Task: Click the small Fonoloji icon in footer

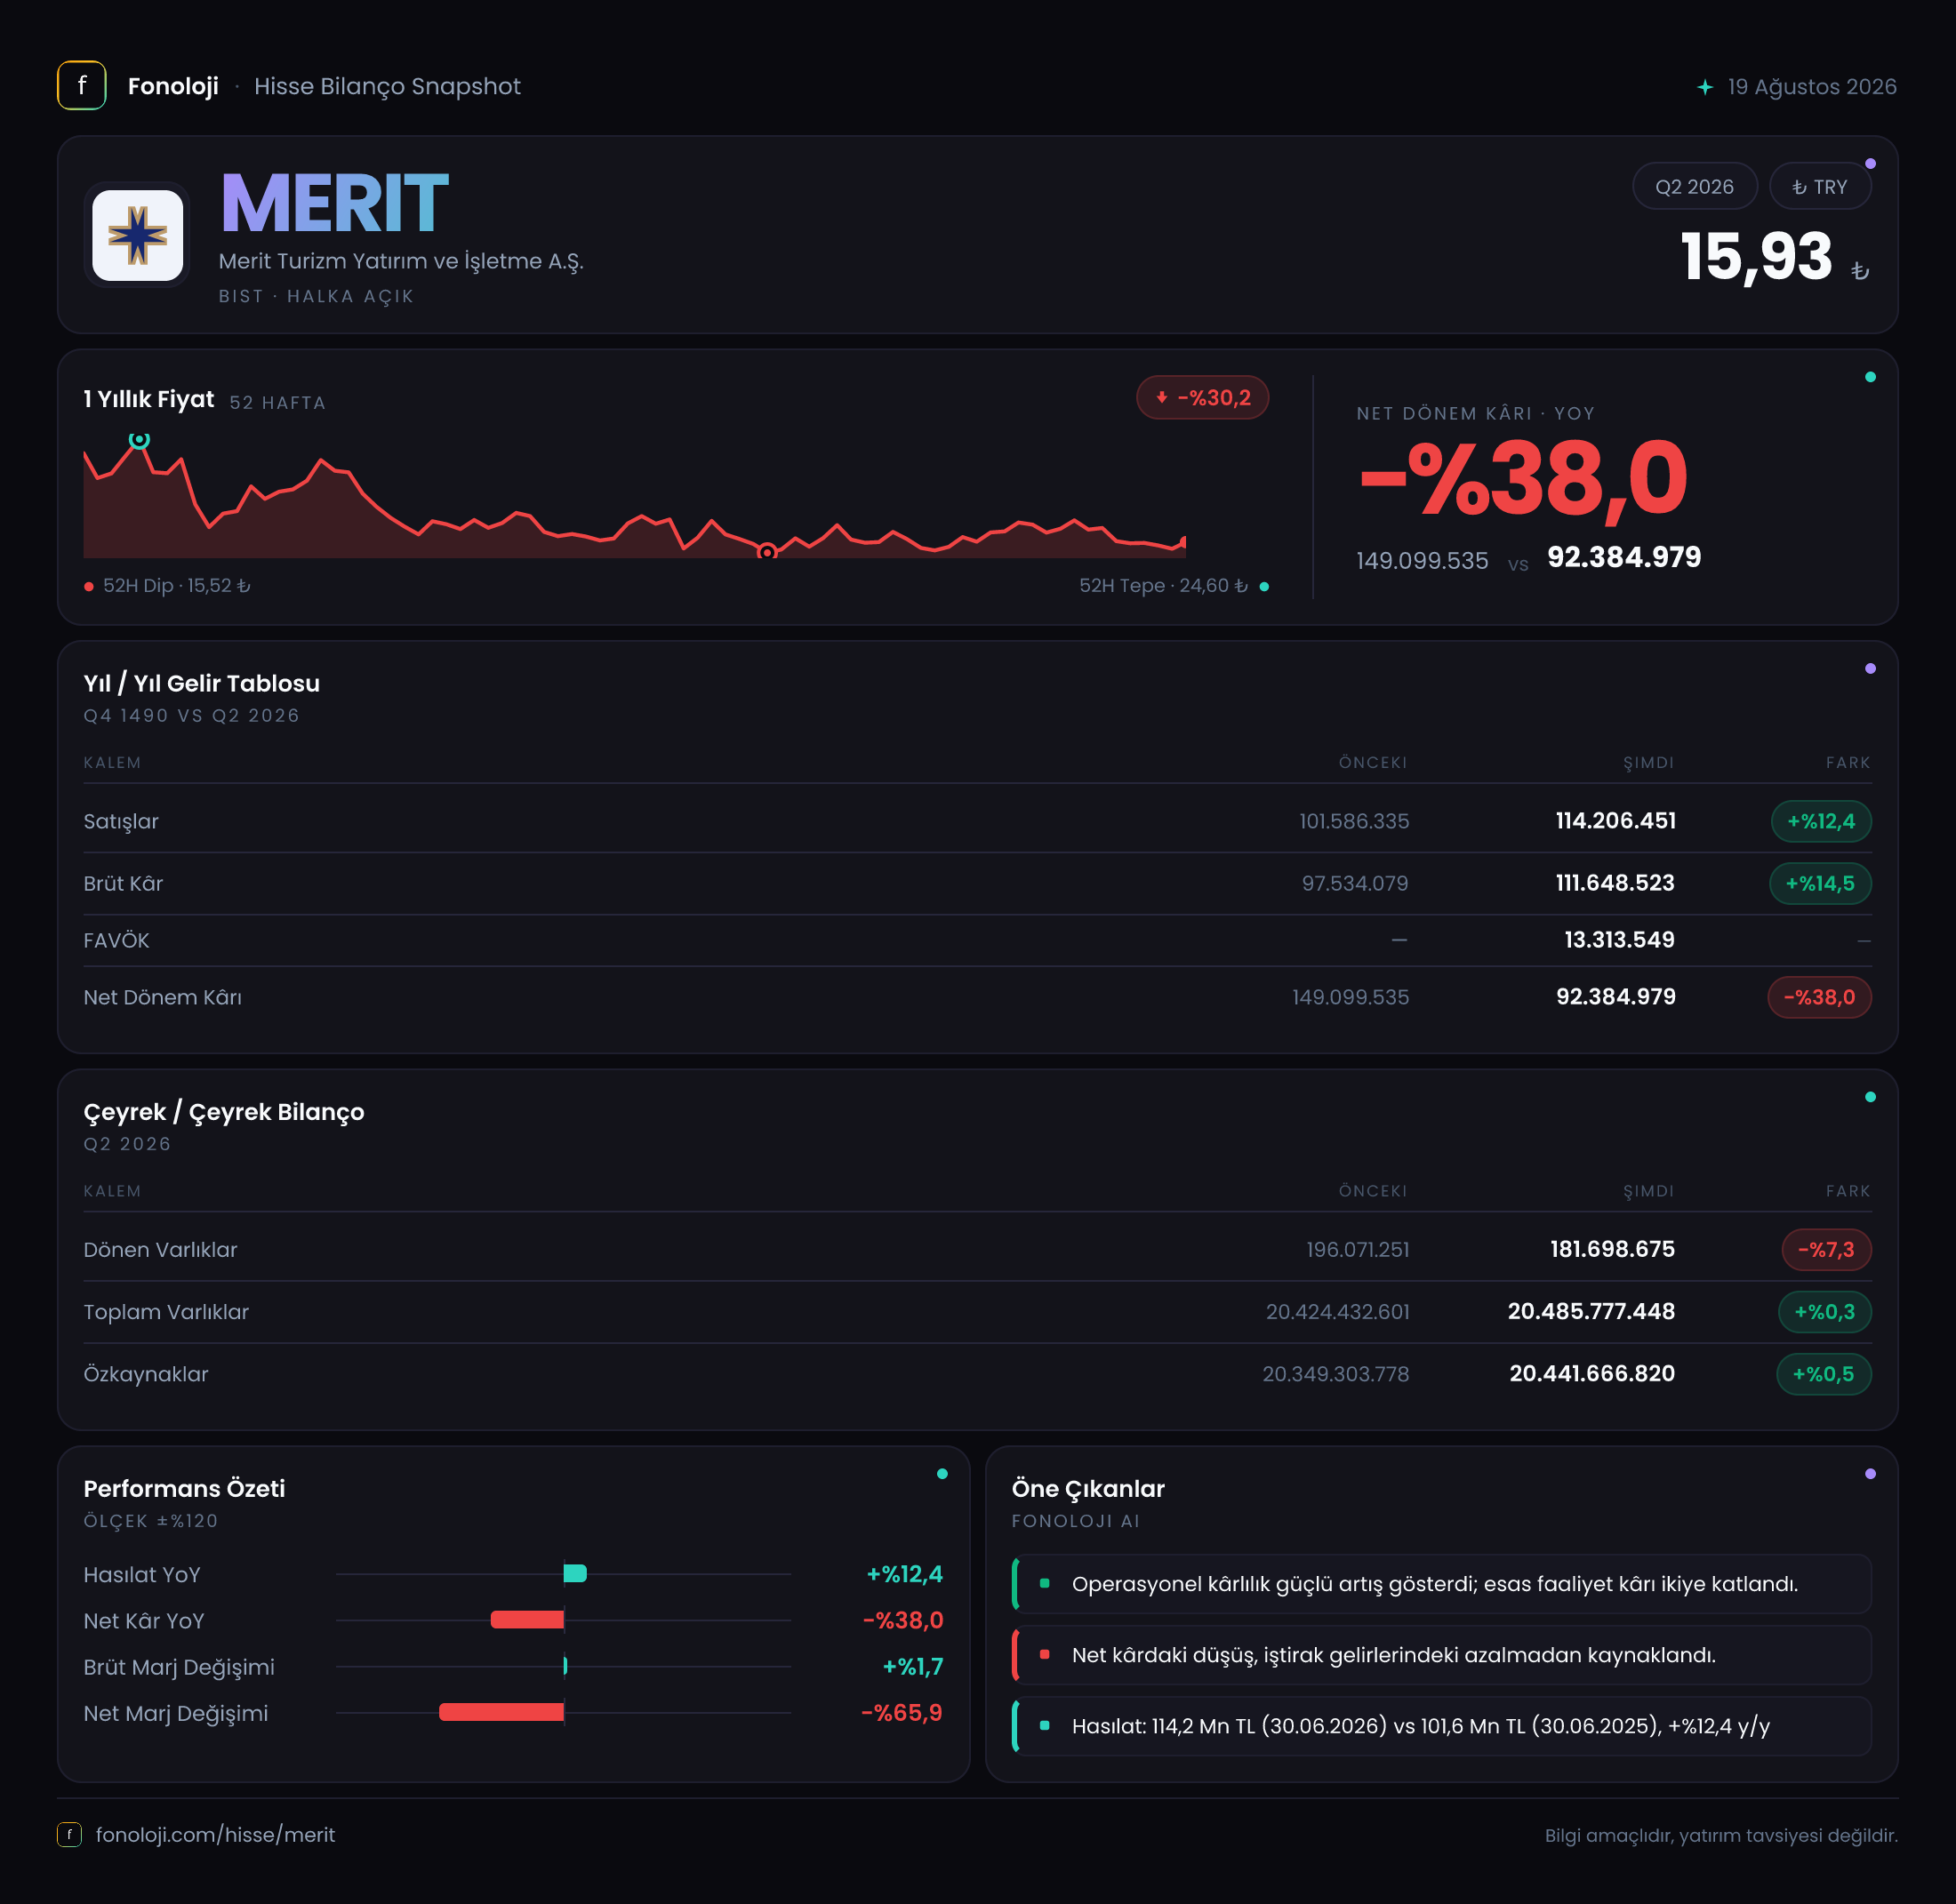Action: [69, 1834]
